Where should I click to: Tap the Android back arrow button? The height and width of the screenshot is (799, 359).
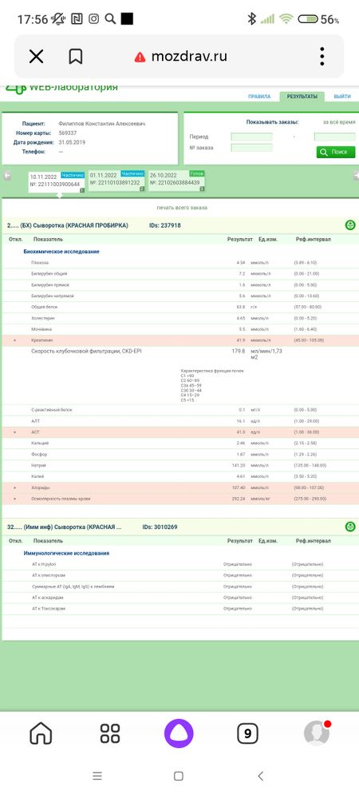click(x=260, y=776)
